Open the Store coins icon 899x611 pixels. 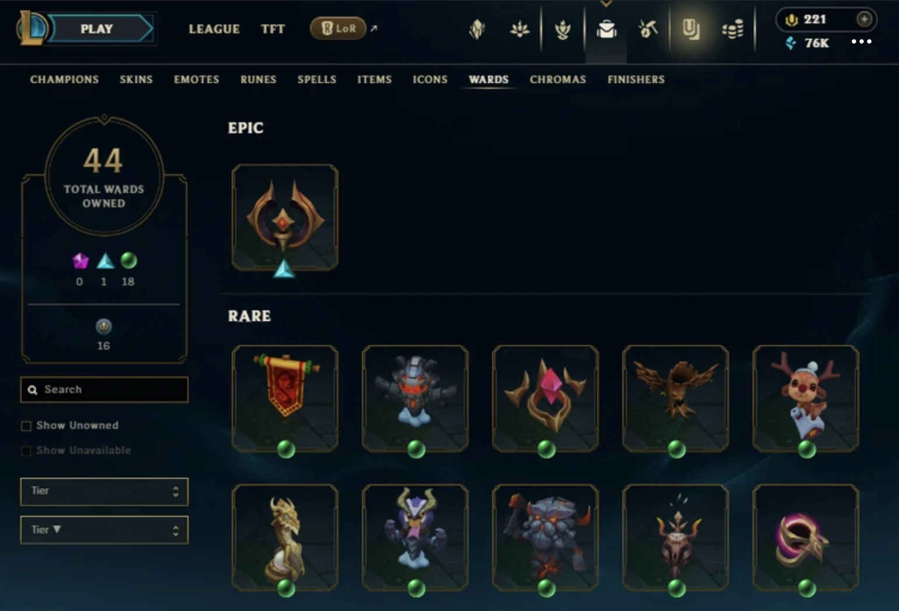(x=733, y=29)
